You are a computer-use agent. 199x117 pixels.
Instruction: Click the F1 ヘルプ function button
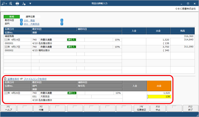[8, 108]
